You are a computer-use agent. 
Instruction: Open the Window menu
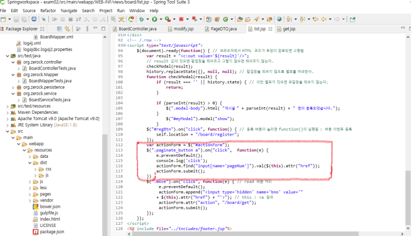click(x=137, y=11)
